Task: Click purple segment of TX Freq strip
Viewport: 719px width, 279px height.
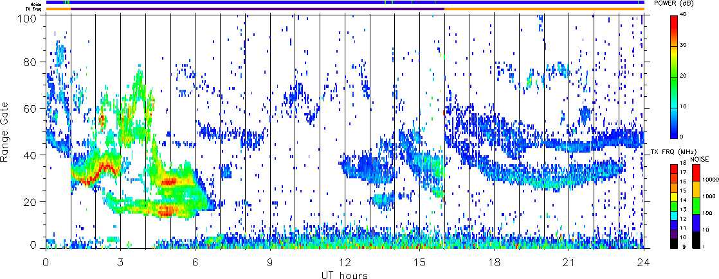Action: (257, 9)
